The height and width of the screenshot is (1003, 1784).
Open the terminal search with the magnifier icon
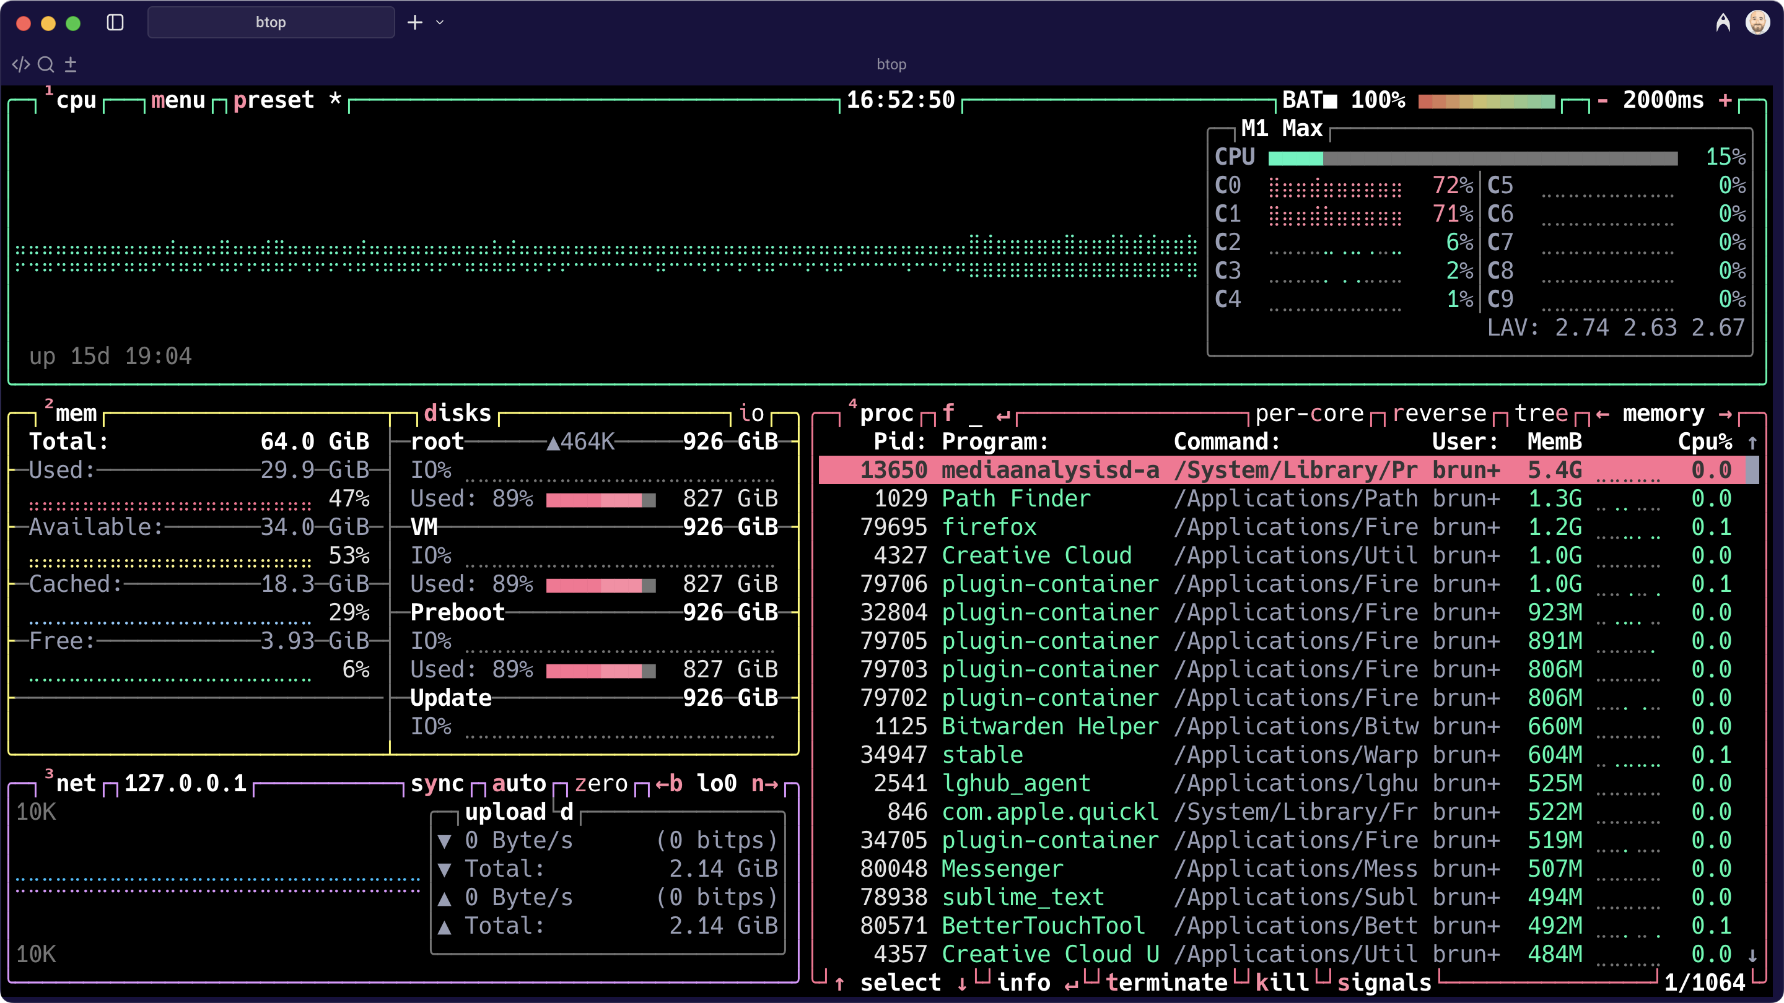46,64
